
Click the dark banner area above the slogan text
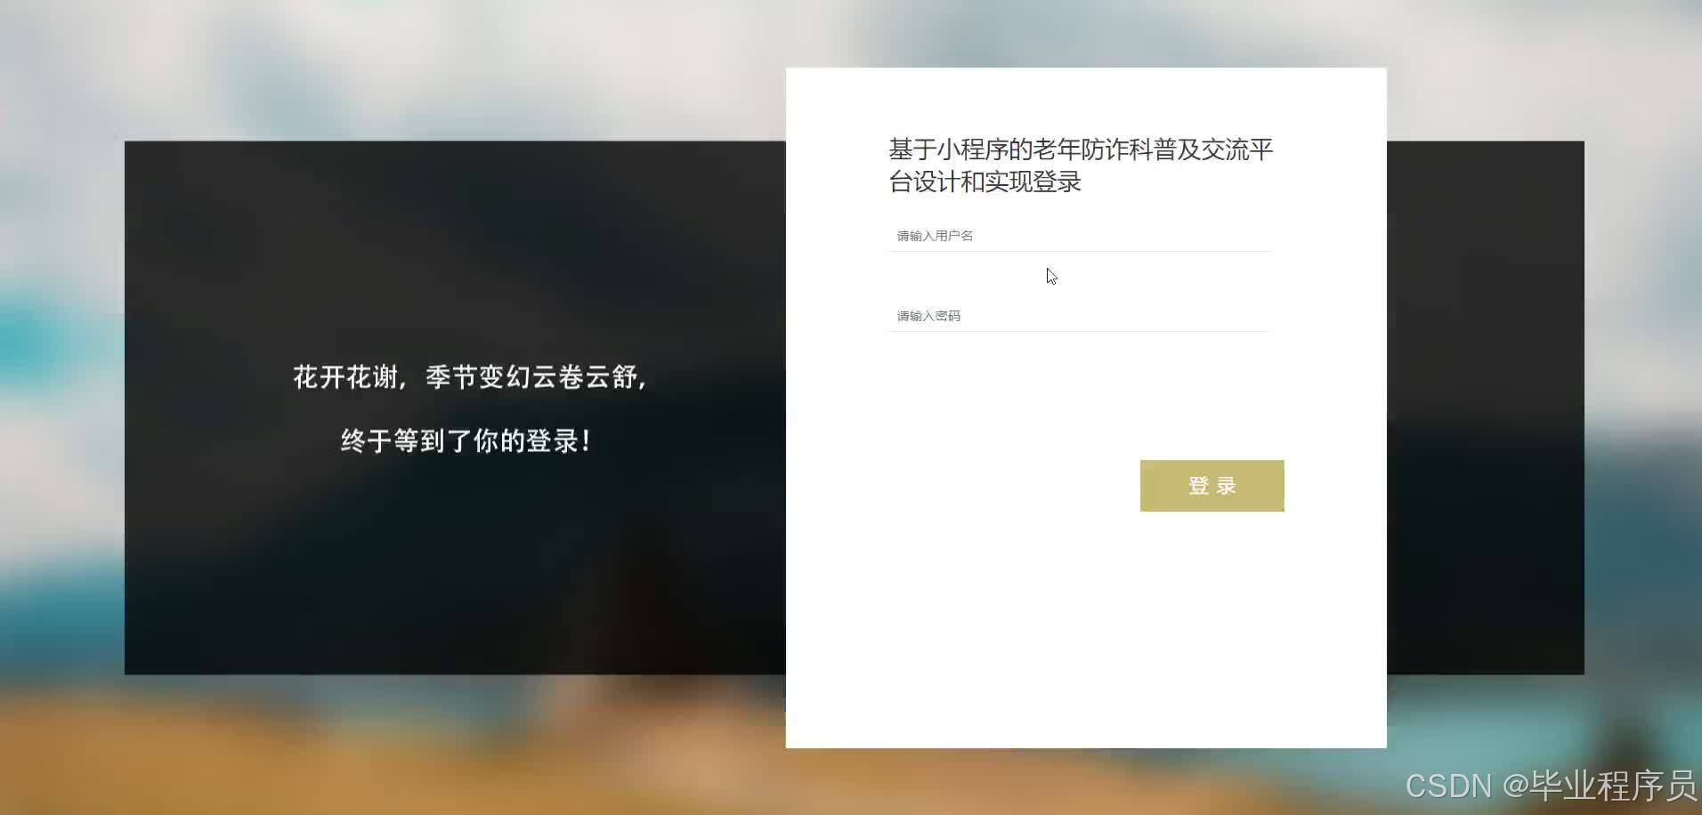coord(455,249)
